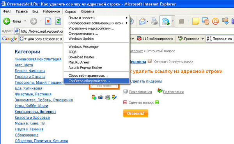This screenshot has height=144, width=234.
Task: Select ICQ6 menu item
Action: pos(96,52)
